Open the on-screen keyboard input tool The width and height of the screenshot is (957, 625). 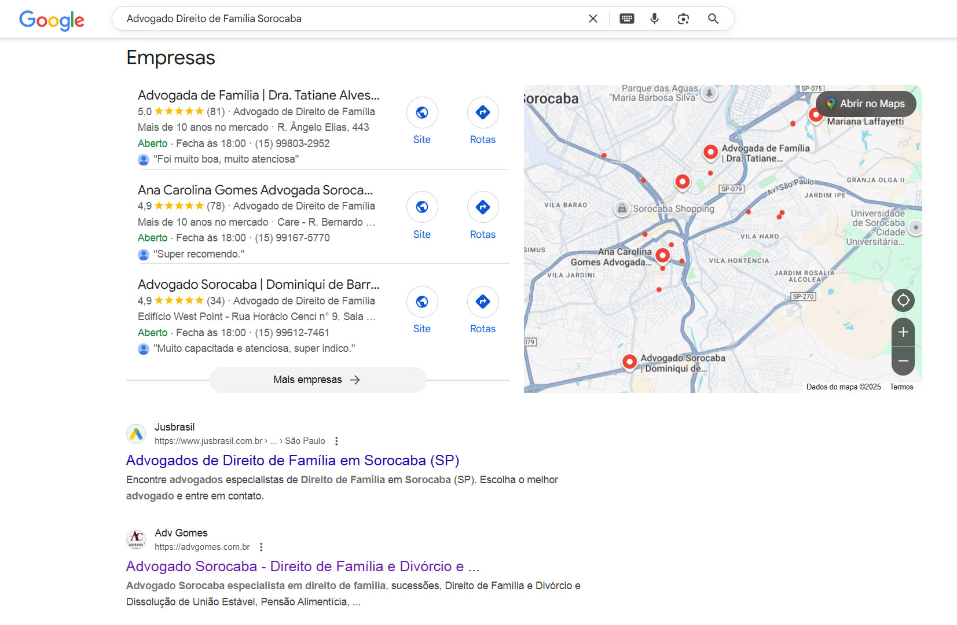626,19
